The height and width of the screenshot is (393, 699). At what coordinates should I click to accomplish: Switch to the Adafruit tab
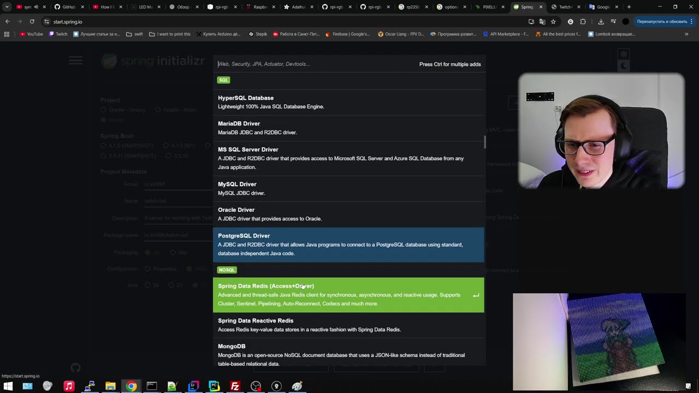click(x=298, y=7)
